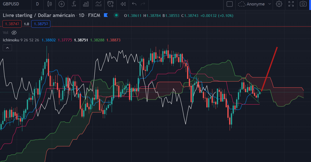Click the blue buy price 1.38753 button
The height and width of the screenshot is (162, 311).
point(41,24)
